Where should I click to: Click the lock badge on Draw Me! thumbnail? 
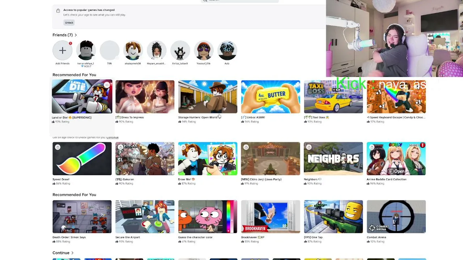coord(183,147)
